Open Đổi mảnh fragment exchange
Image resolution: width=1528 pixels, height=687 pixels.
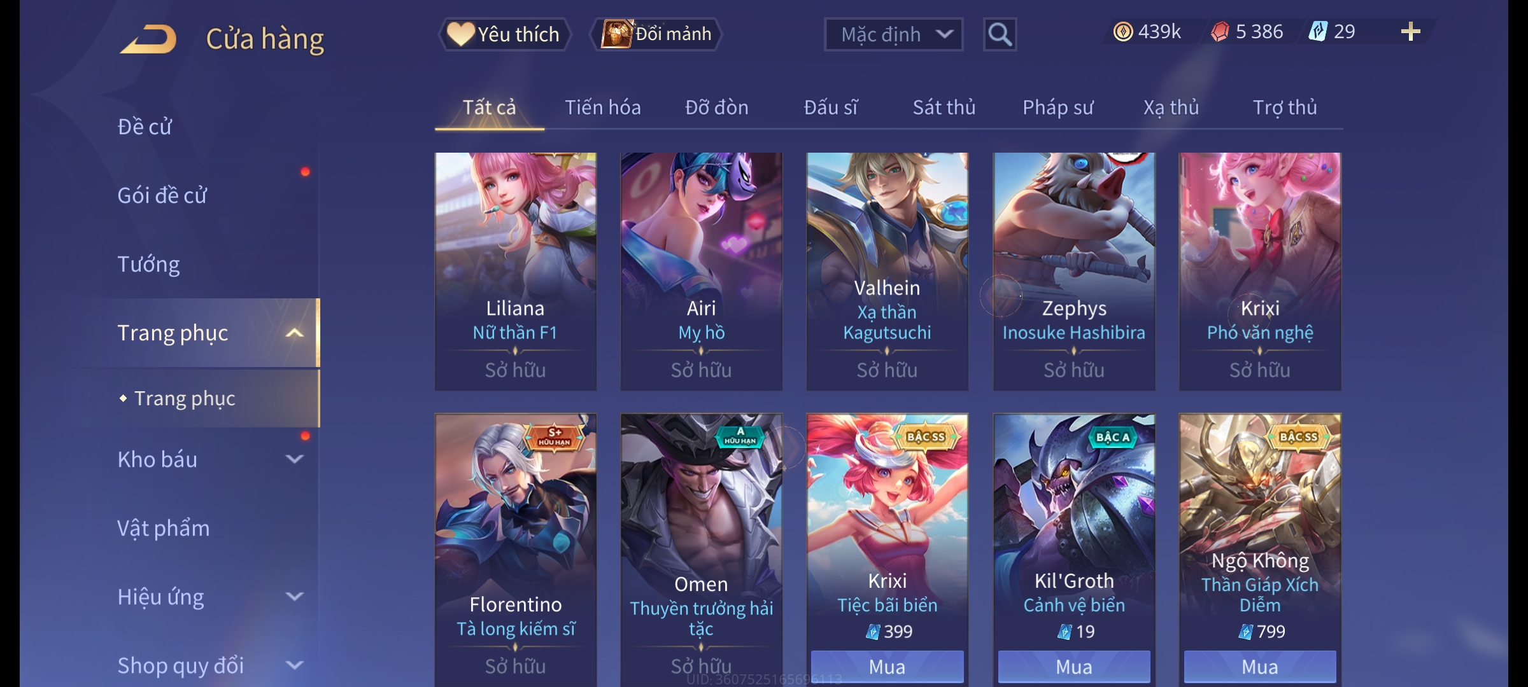(x=656, y=34)
